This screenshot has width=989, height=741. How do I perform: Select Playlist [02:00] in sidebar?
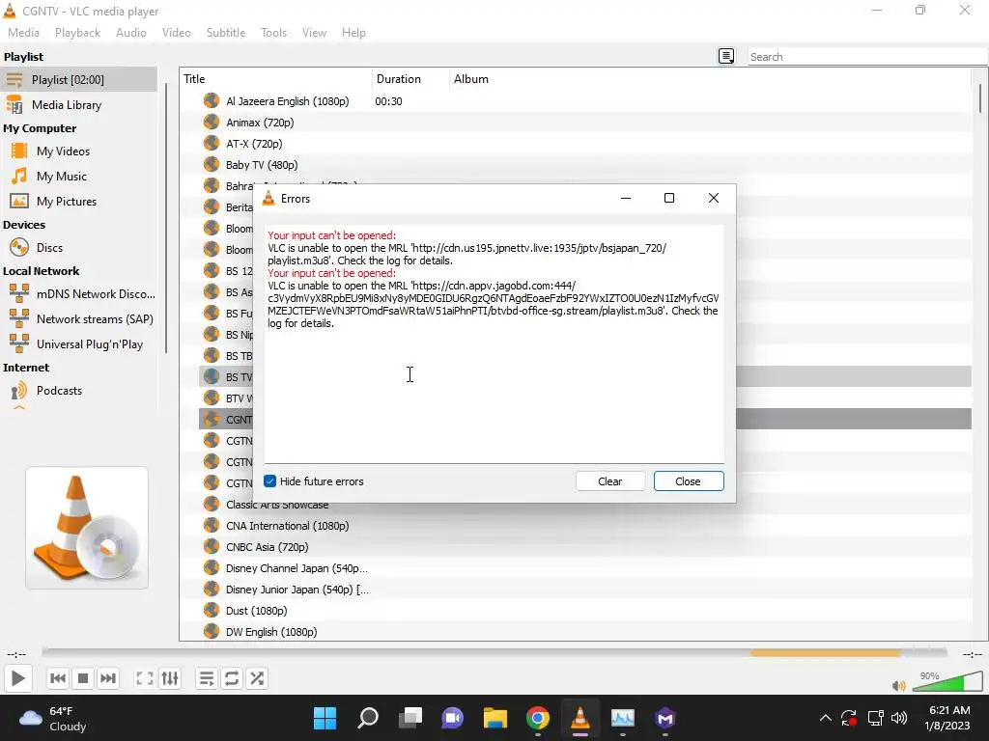tap(79, 80)
